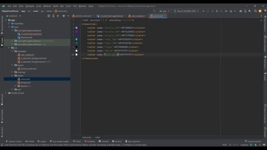Open the project view settings gear

coord(63,16)
